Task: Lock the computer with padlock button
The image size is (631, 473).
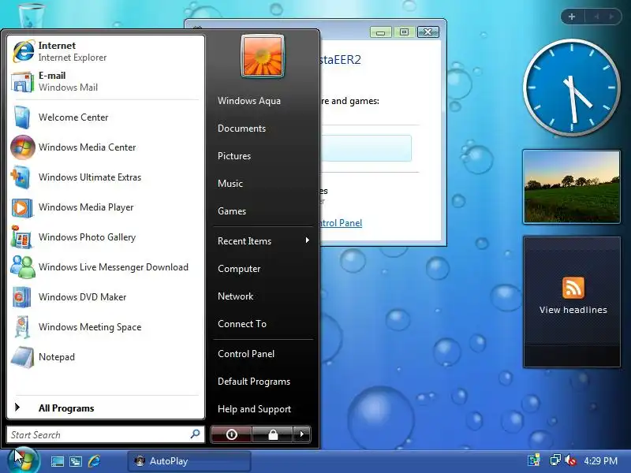Action: (x=273, y=434)
